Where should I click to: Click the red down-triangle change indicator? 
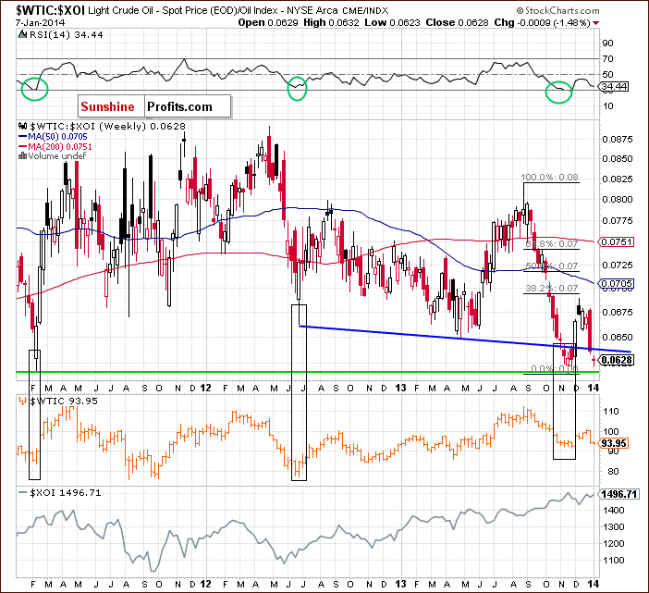[595, 23]
